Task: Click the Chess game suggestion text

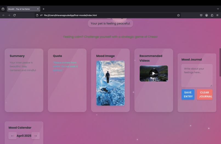Action: coord(110,37)
